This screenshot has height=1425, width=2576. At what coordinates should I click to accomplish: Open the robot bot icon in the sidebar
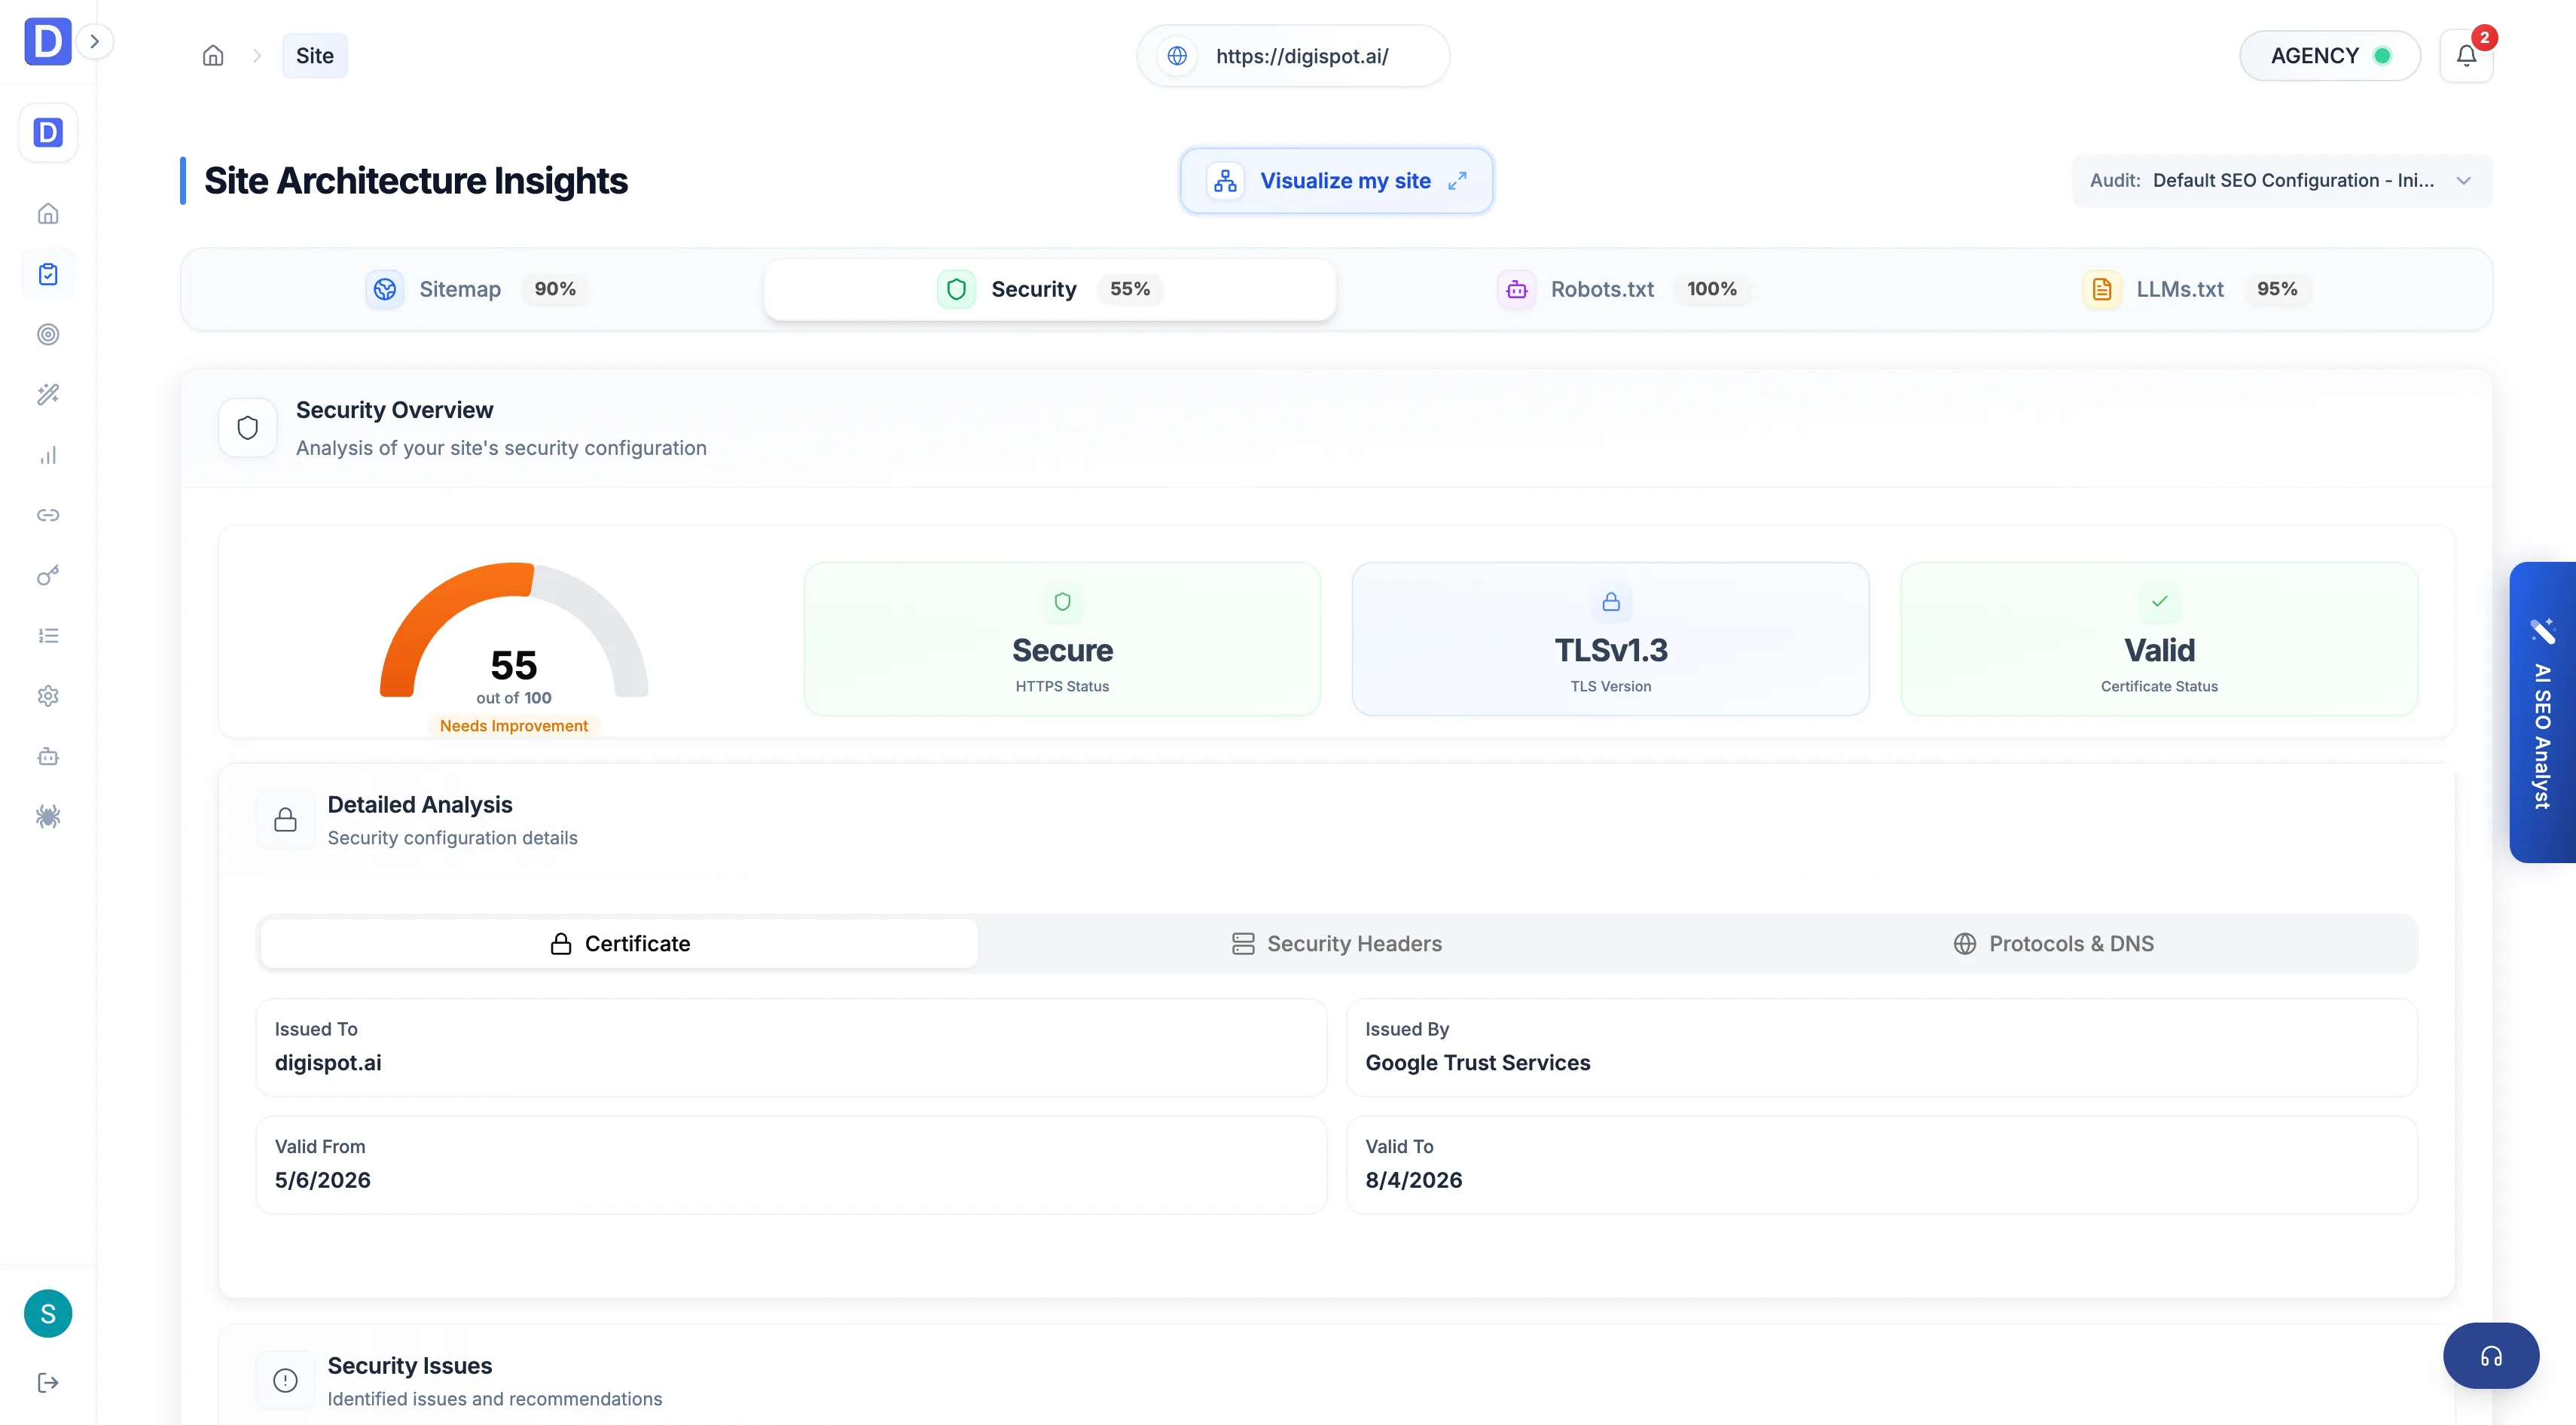48,757
